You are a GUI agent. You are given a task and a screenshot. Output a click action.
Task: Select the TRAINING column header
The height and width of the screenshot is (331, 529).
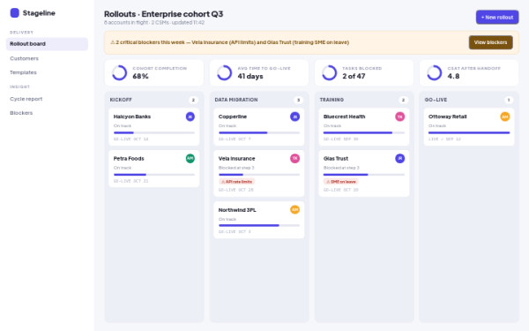tap(332, 100)
